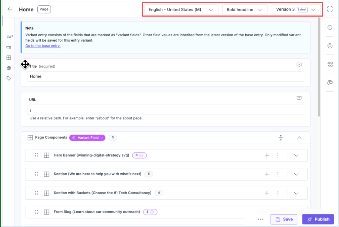The height and width of the screenshot is (227, 339).
Task: Click the info badge showing 6 on Hero Banner
Action: (139, 155)
